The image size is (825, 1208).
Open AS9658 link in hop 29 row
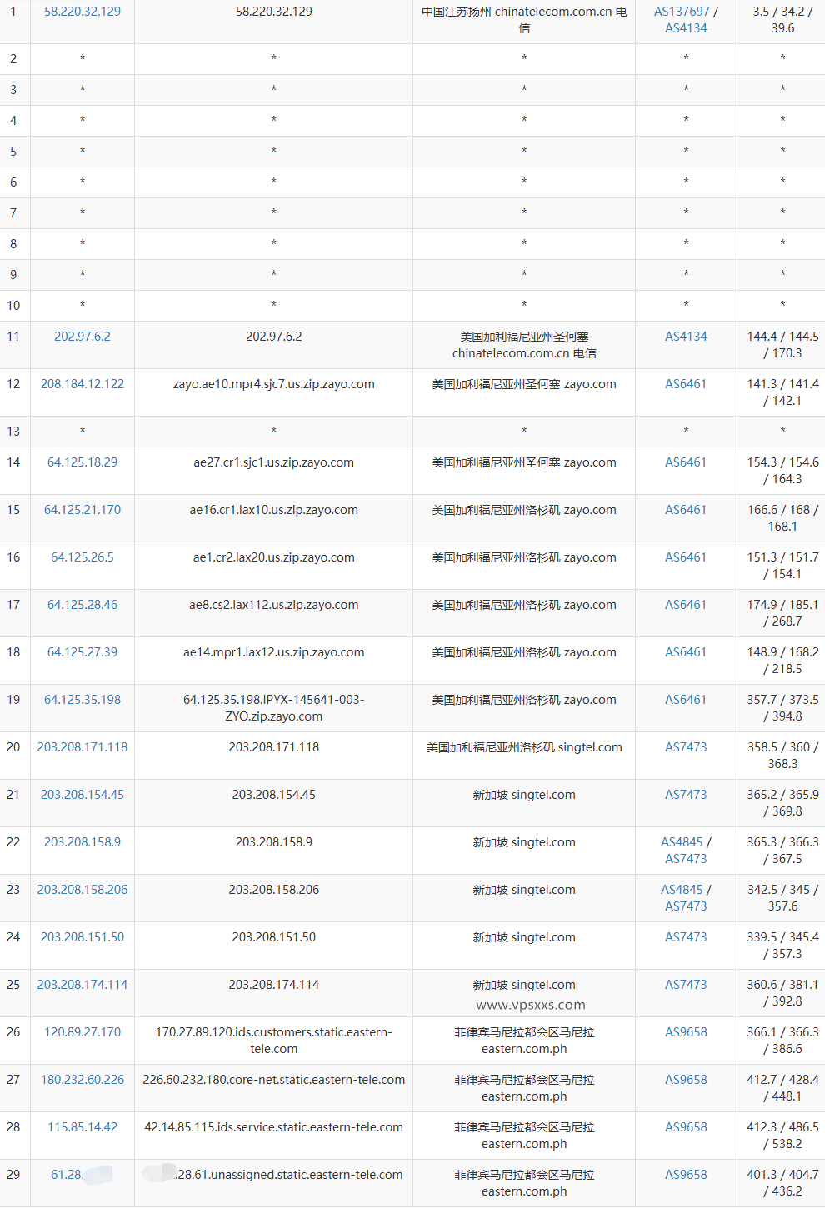click(x=686, y=1175)
